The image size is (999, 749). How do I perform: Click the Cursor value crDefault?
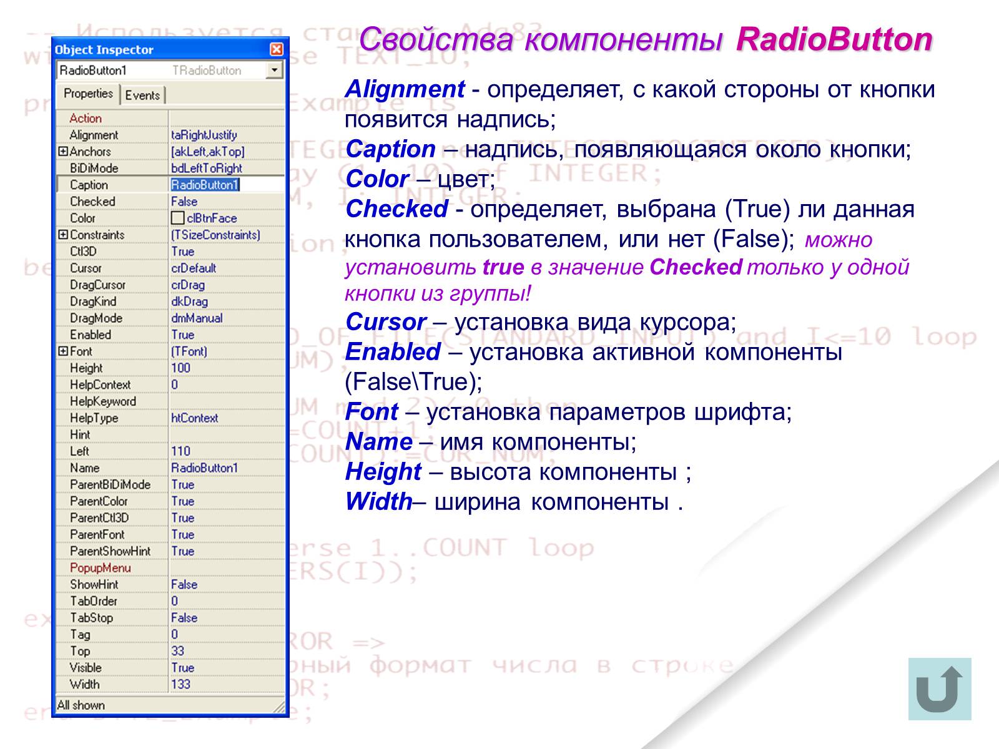194,268
